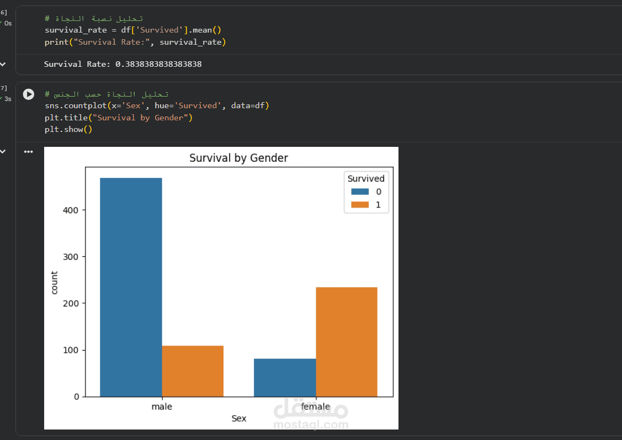622x440 pixels.
Task: Click the 'count' y-axis title
Action: pyautogui.click(x=54, y=283)
